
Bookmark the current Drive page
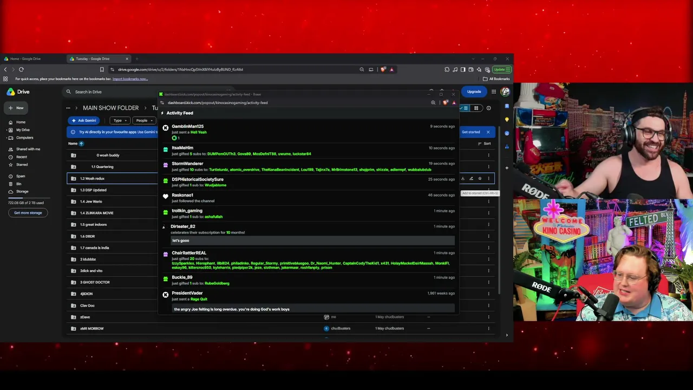click(x=101, y=69)
